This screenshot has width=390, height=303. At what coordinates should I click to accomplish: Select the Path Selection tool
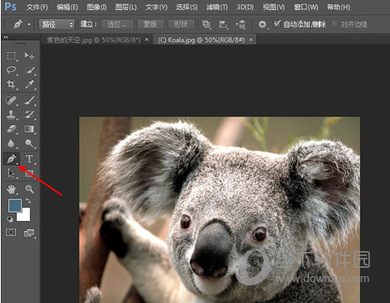point(11,173)
